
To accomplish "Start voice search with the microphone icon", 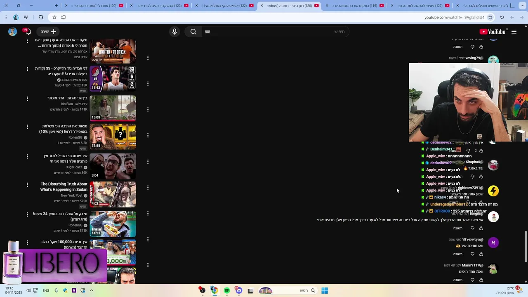I will pos(174,32).
